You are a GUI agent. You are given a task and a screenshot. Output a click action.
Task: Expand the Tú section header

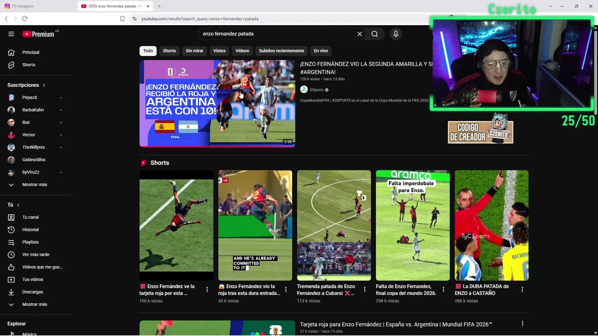14,205
